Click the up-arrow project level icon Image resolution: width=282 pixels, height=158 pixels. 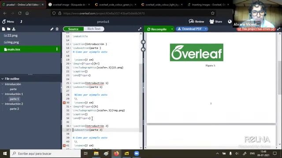[x=21, y=22]
